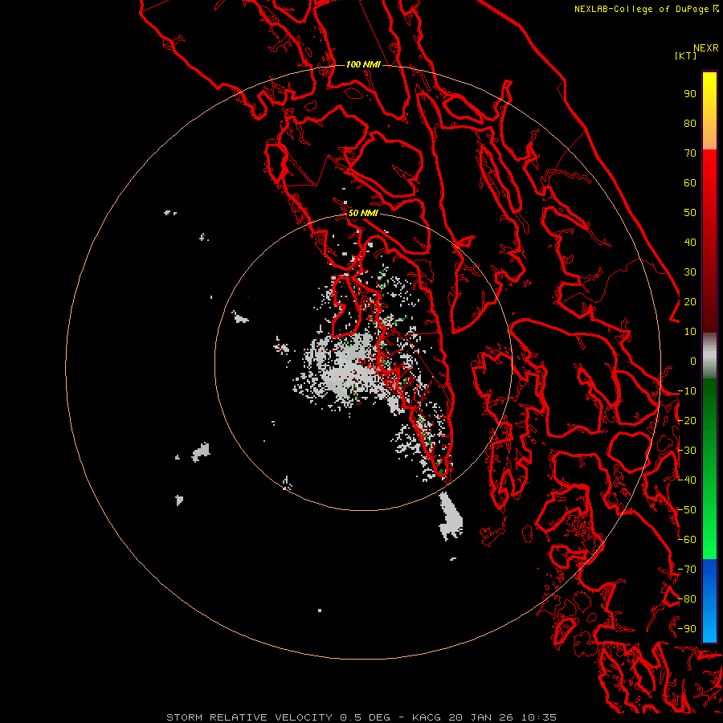
Task: Click the -70 value on velocity scale
Action: (x=687, y=570)
